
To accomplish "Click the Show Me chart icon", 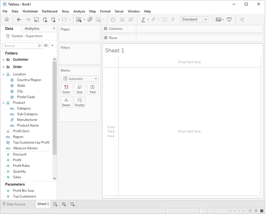I will (219, 19).
